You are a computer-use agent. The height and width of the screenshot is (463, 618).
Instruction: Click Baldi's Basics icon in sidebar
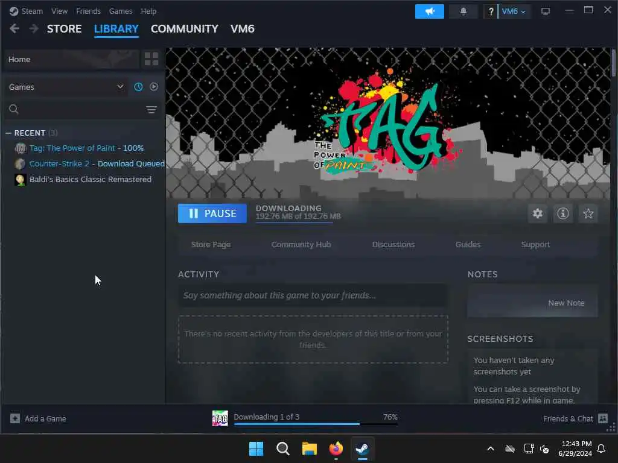21,180
